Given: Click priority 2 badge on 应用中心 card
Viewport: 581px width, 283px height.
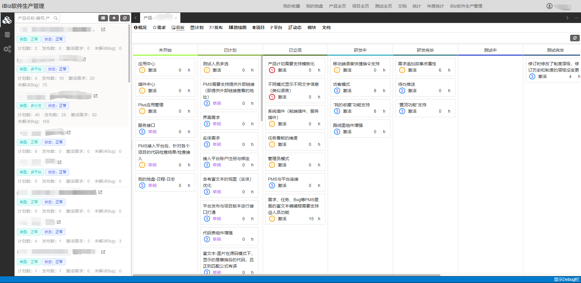Looking at the screenshot, I should 142,70.
